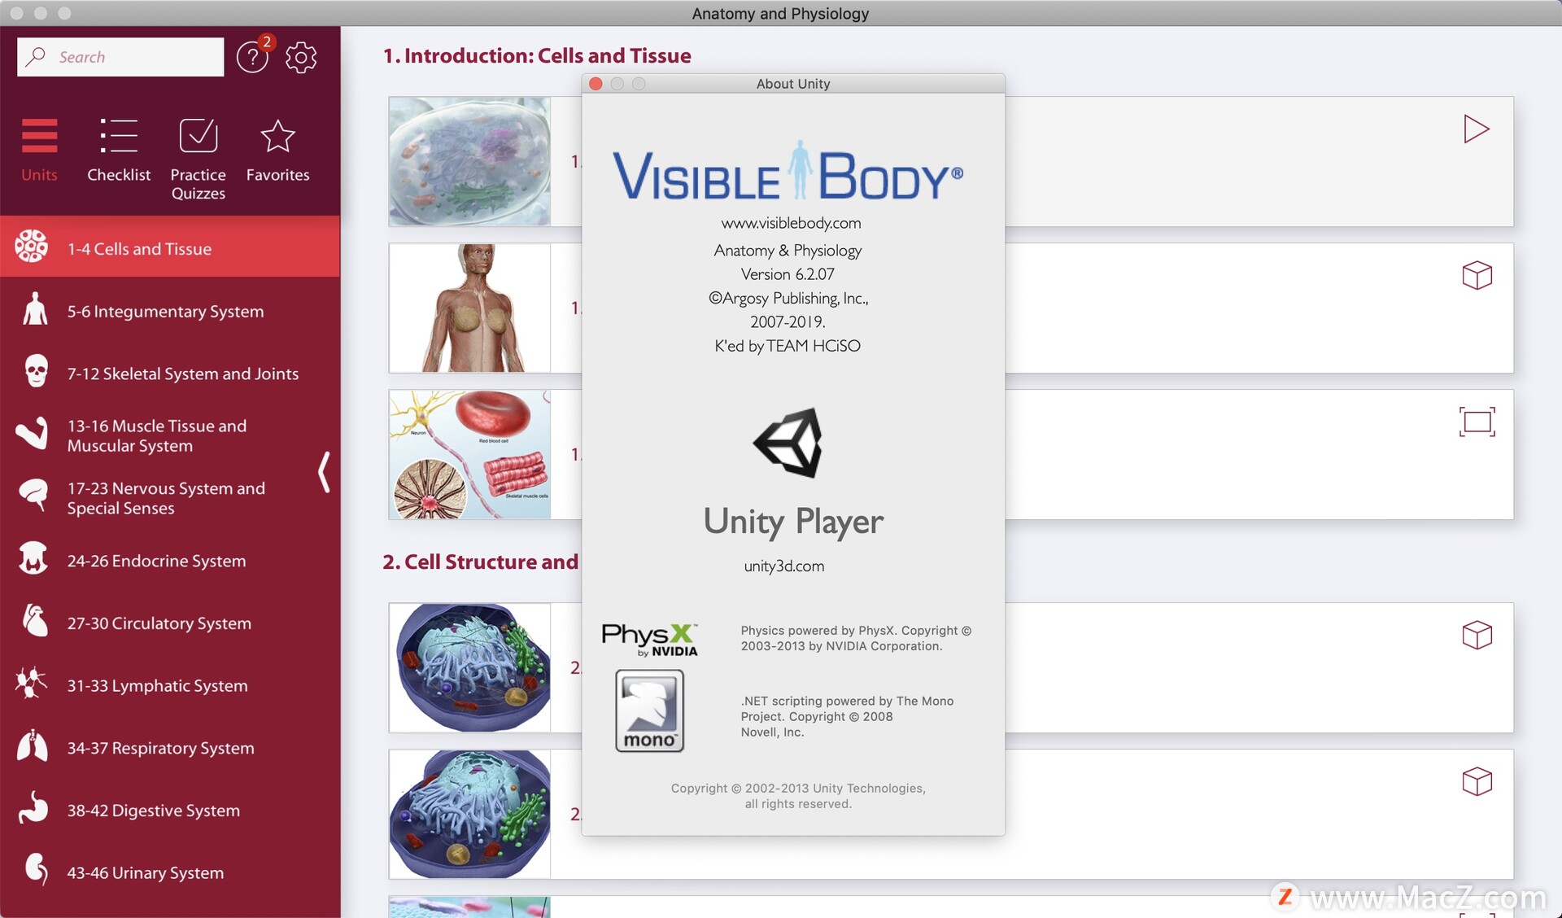Image resolution: width=1562 pixels, height=918 pixels.
Task: Switch to the Units tab
Action: click(39, 150)
